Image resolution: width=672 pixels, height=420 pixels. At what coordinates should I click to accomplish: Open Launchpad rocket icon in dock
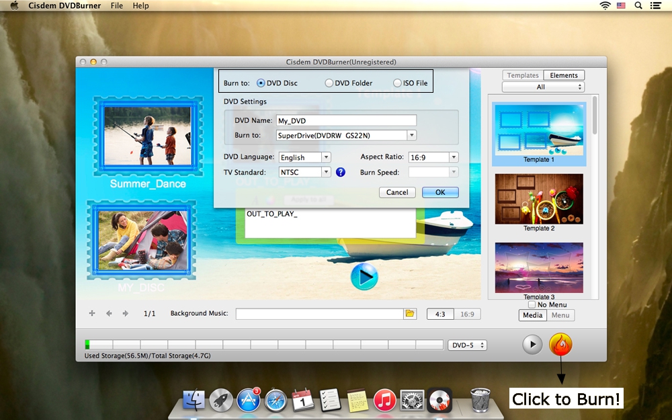[x=221, y=401]
